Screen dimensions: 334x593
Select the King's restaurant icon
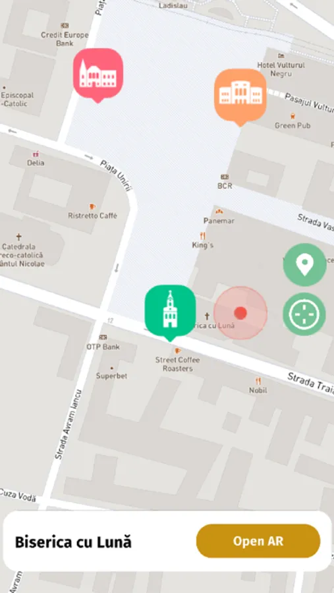(203, 236)
